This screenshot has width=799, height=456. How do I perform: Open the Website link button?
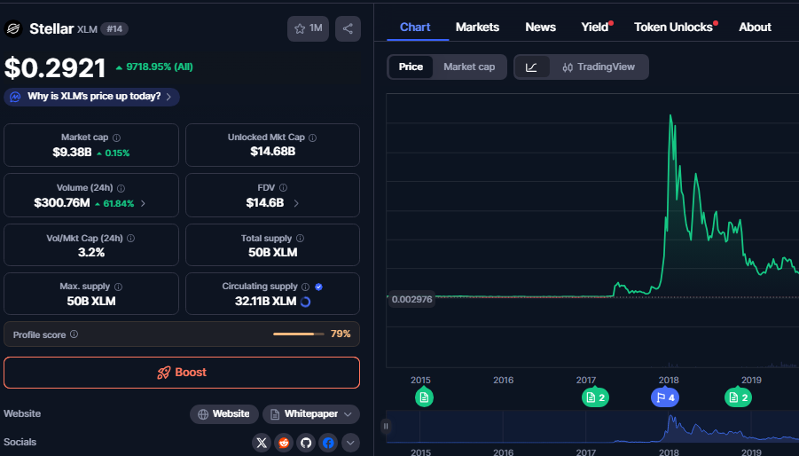224,413
